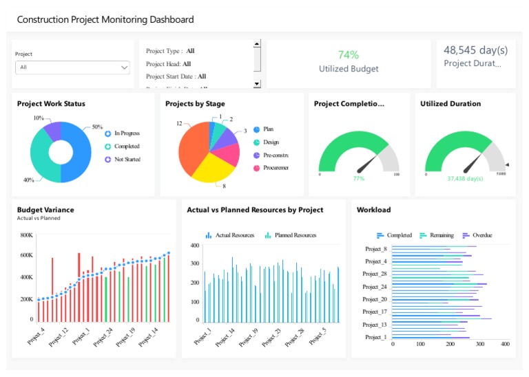529x377 pixels.
Task: Click the Pre-construction legend icon
Action: [257, 155]
